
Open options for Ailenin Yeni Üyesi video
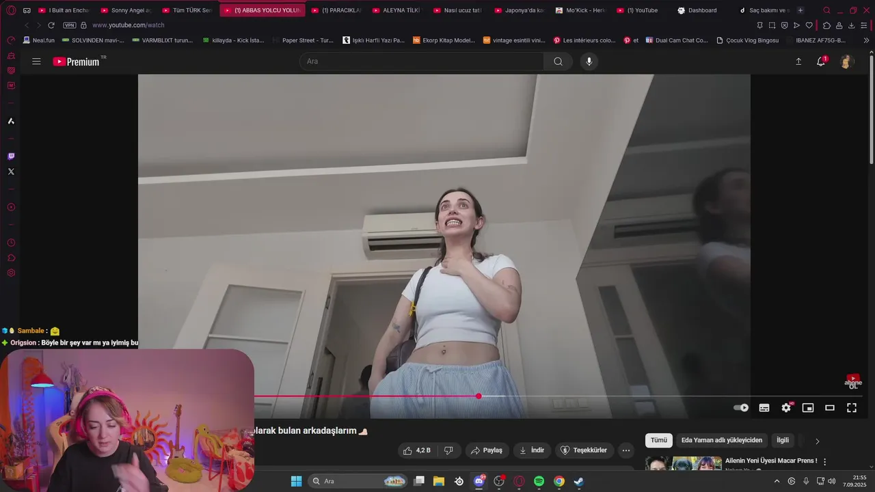click(824, 461)
